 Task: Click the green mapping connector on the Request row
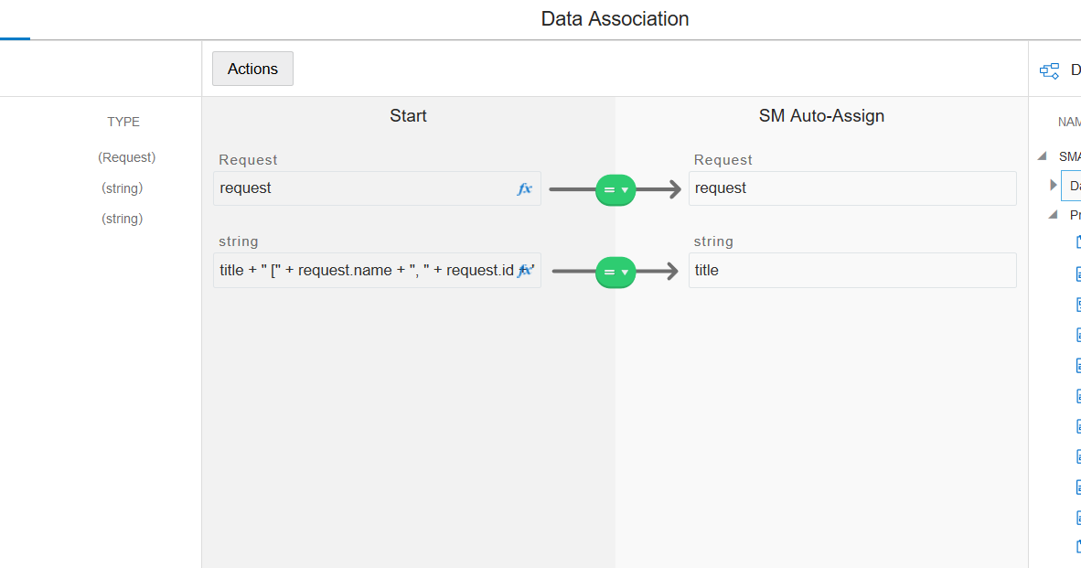click(x=610, y=189)
